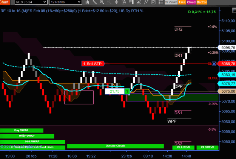
Task: Click the US RTH OR green bar
Action: [x=207, y=147]
